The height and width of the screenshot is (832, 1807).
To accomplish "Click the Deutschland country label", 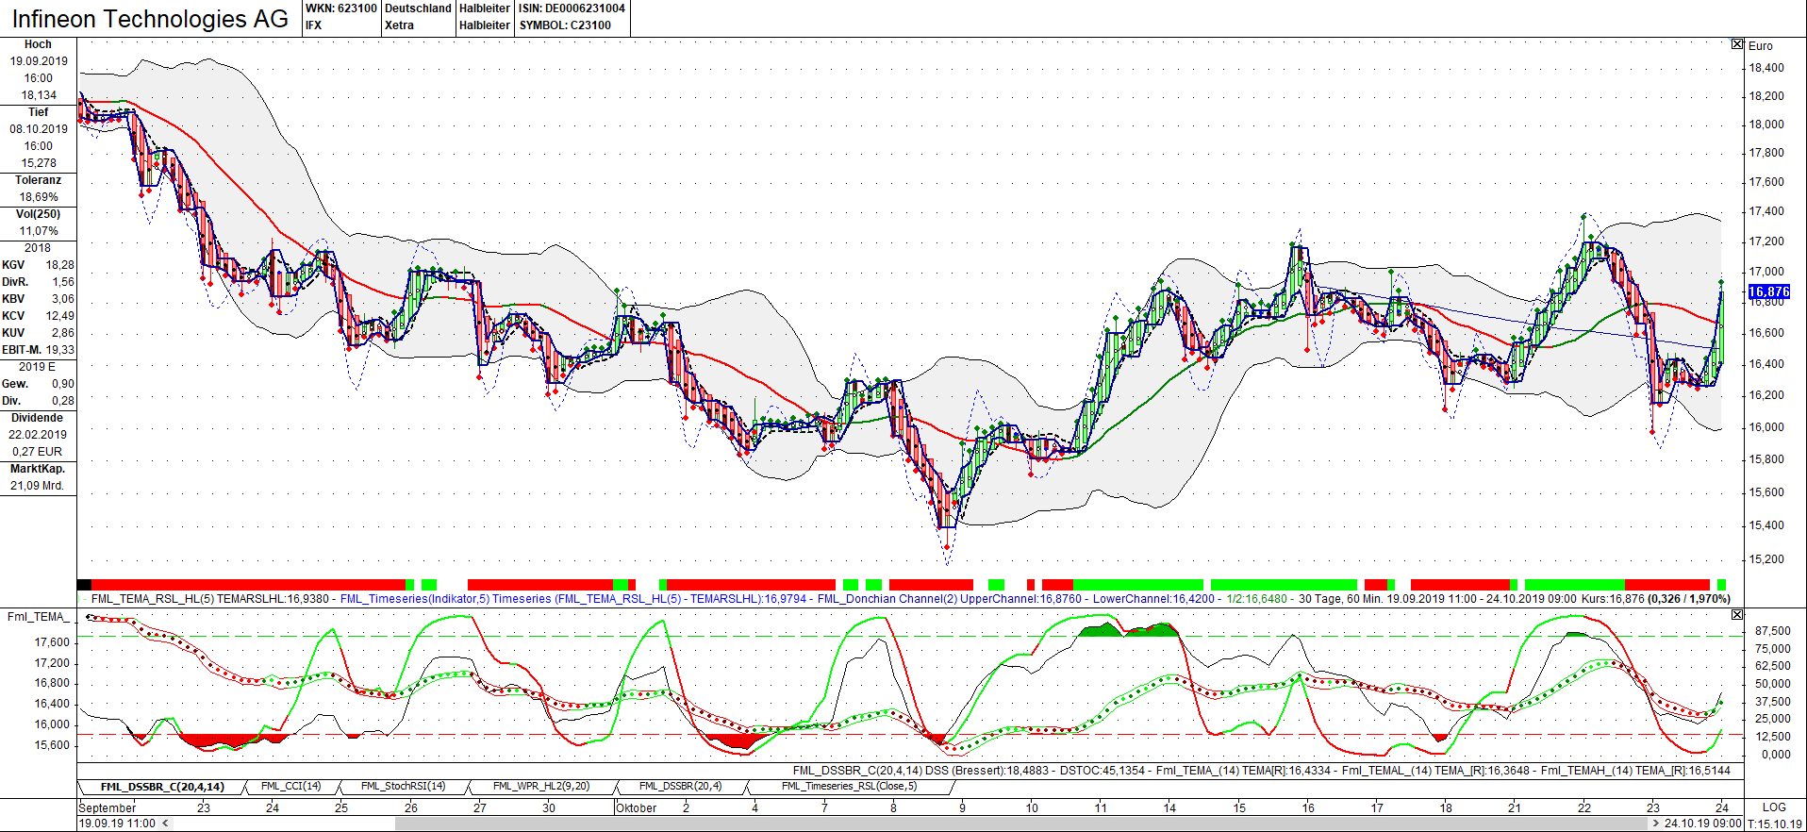I will click(x=418, y=8).
